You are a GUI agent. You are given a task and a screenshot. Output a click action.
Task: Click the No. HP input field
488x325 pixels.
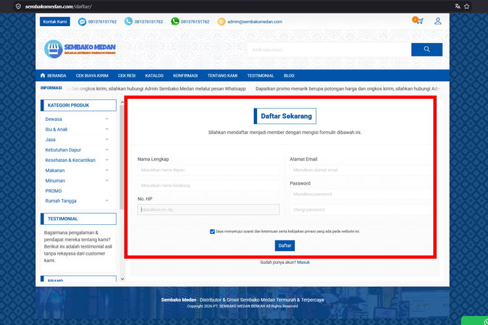click(x=208, y=209)
